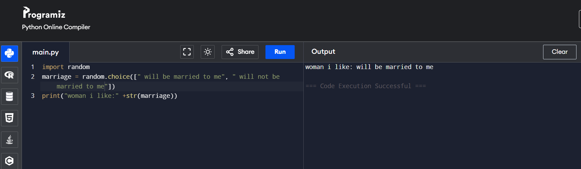Toggle light/dark theme sun icon

(x=208, y=52)
